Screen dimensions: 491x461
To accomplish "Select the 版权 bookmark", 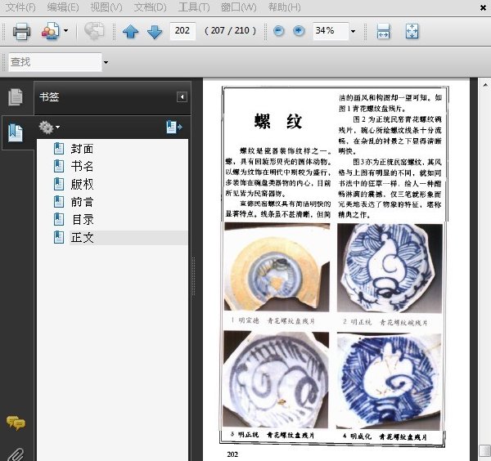I will (x=82, y=184).
